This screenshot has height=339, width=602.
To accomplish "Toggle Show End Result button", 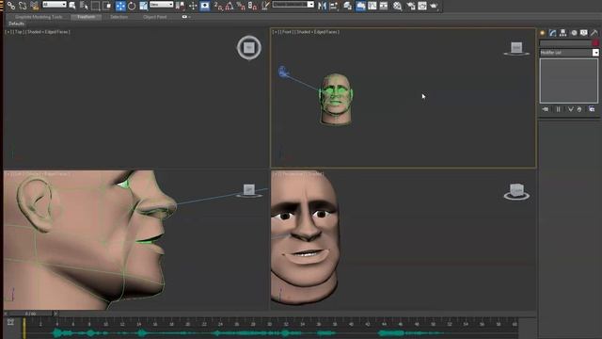I will 559,109.
